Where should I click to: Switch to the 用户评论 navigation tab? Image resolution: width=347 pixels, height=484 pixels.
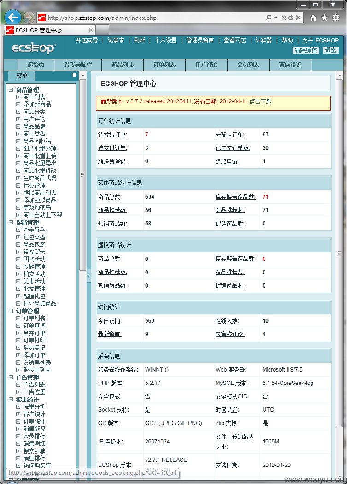pos(206,65)
